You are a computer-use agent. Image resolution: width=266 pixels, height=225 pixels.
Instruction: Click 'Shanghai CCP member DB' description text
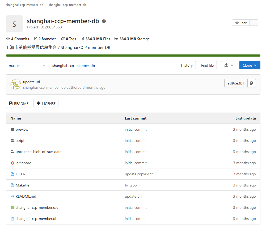tap(86, 48)
